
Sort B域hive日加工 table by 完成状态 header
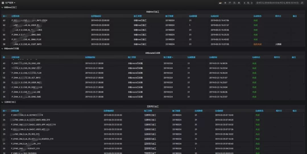(257, 16)
